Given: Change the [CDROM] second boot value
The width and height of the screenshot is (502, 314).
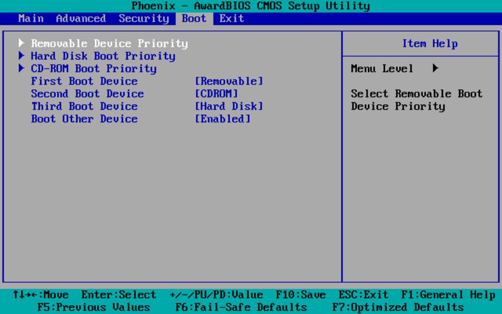Looking at the screenshot, I should pos(216,93).
